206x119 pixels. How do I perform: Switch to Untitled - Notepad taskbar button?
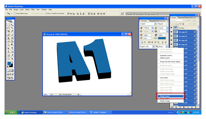coord(100,112)
